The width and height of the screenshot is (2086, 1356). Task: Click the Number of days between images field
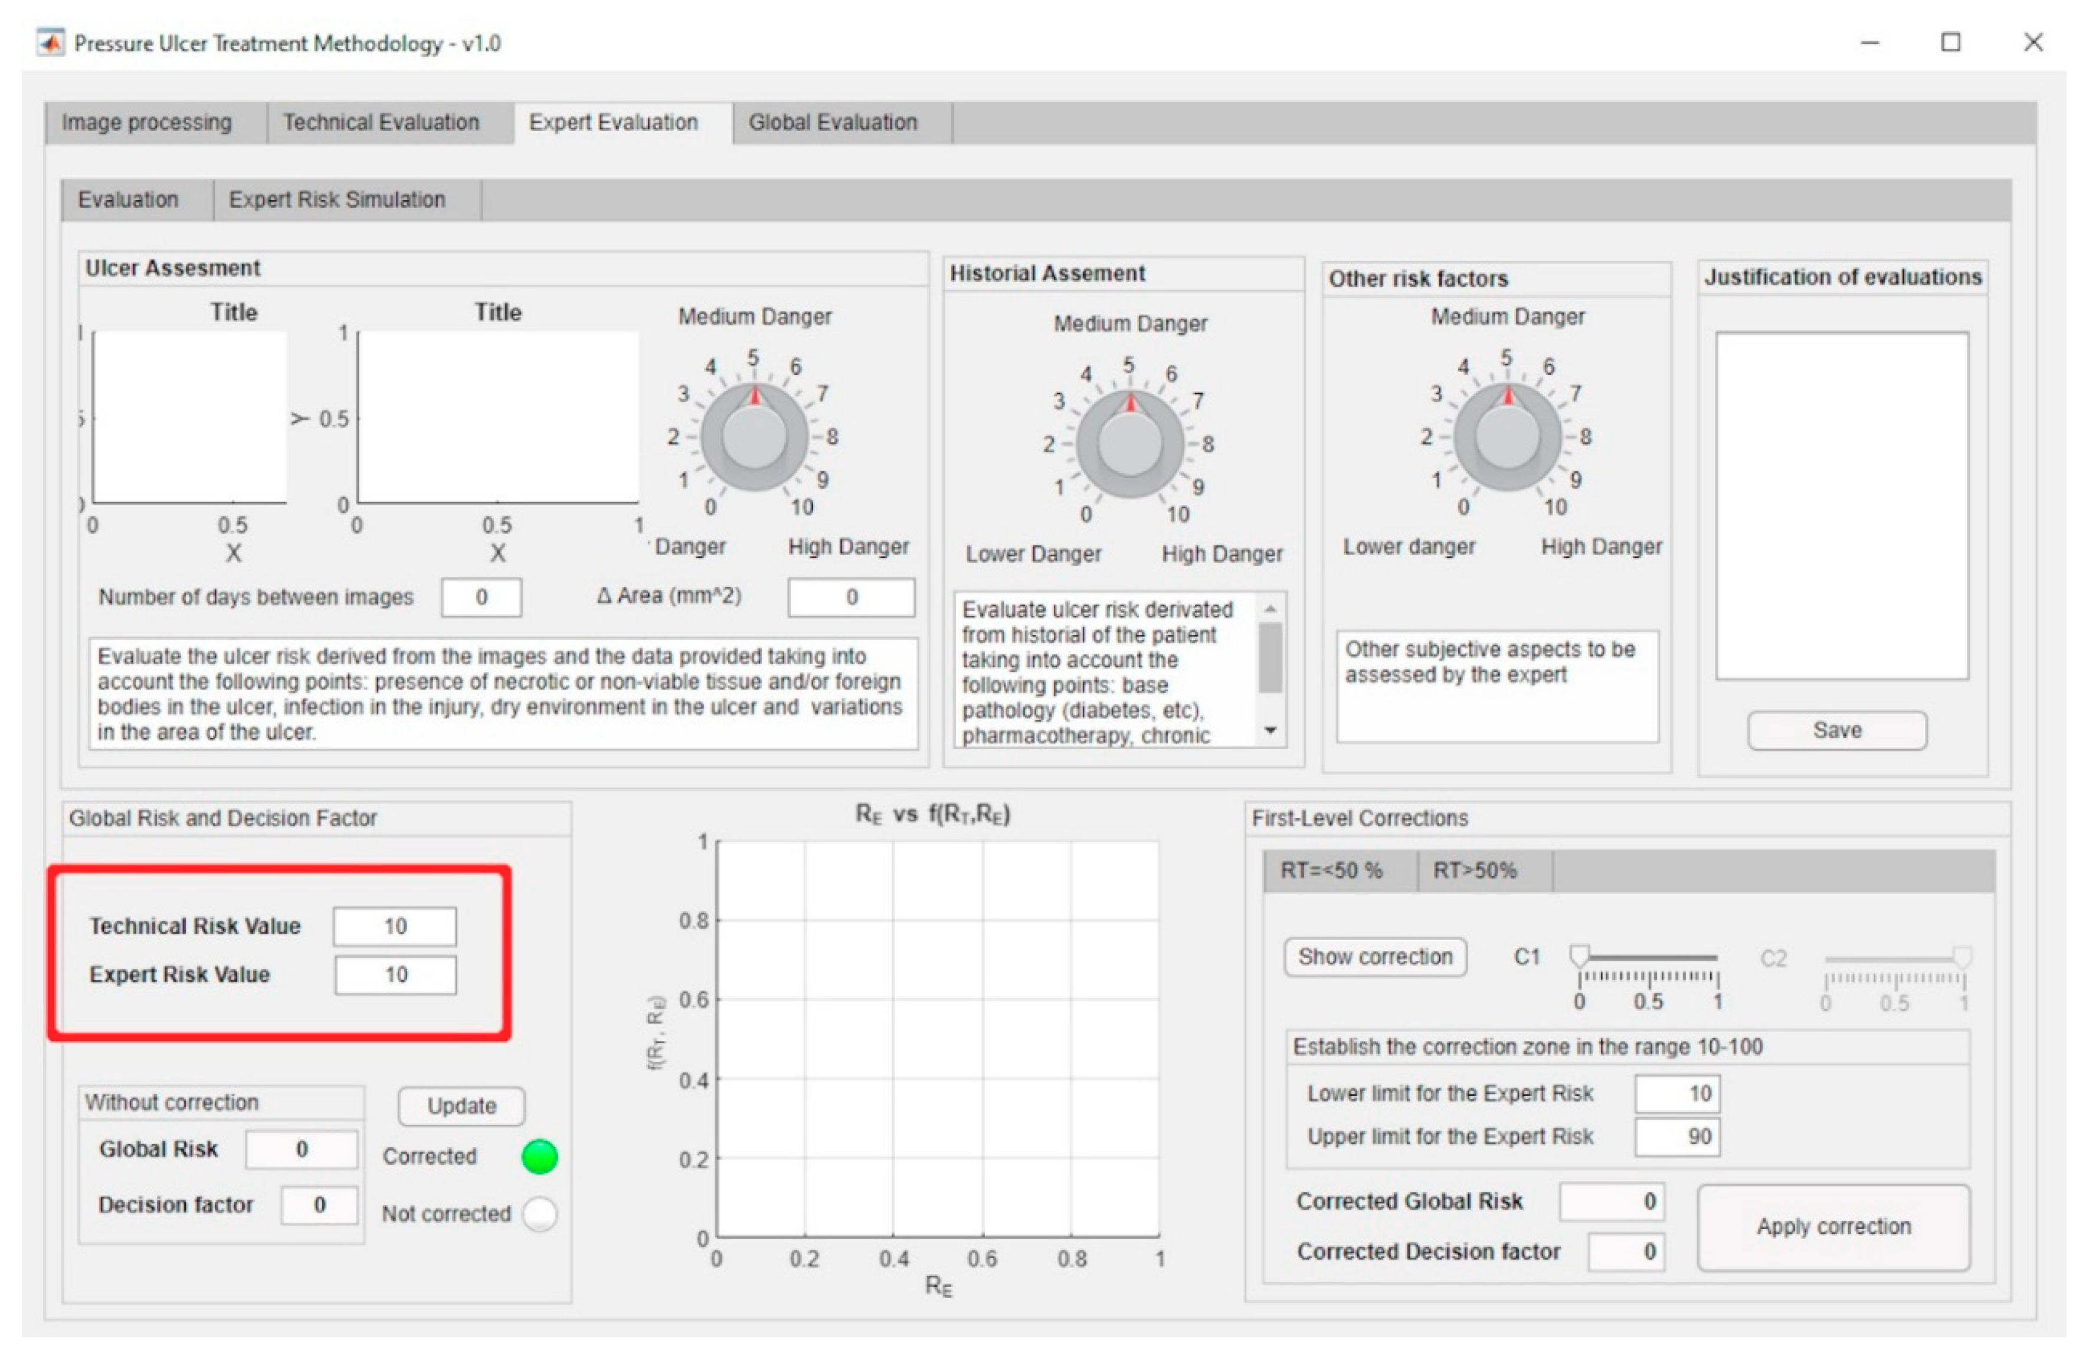tap(481, 597)
